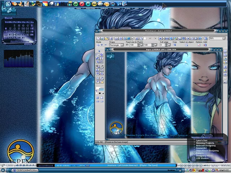Open Lynx's Den in Agenda list
Image resolution: width=231 pixels, height=173 pixels.
201,141
